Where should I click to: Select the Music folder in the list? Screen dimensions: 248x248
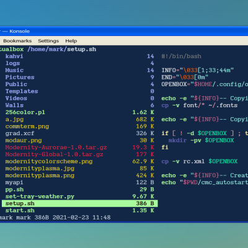[x=79, y=70]
